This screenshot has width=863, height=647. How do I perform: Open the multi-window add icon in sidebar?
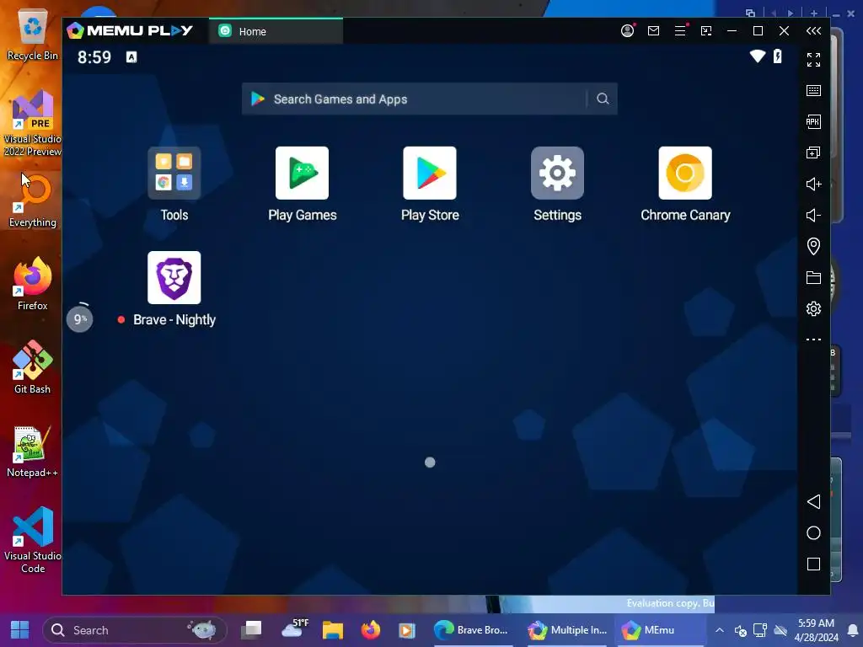813,153
